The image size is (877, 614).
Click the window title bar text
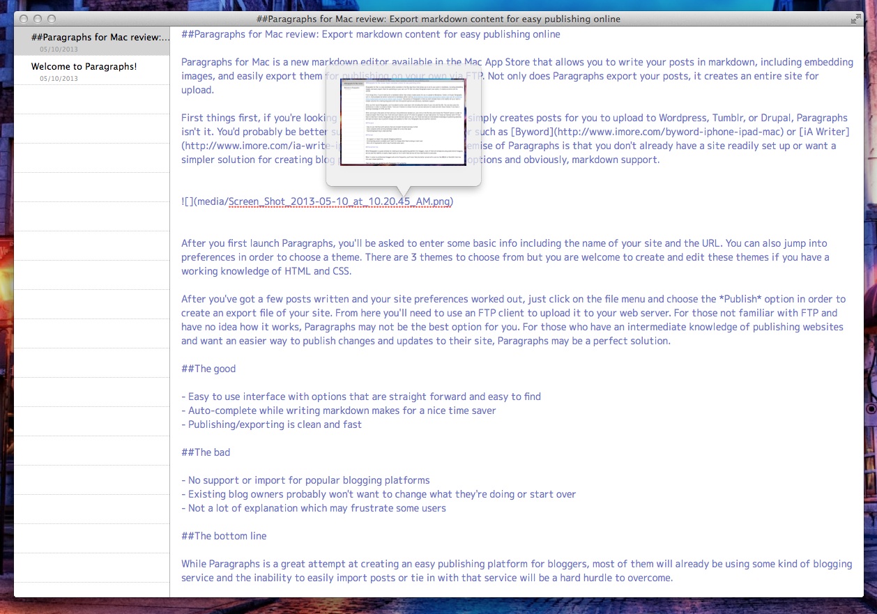pos(438,19)
